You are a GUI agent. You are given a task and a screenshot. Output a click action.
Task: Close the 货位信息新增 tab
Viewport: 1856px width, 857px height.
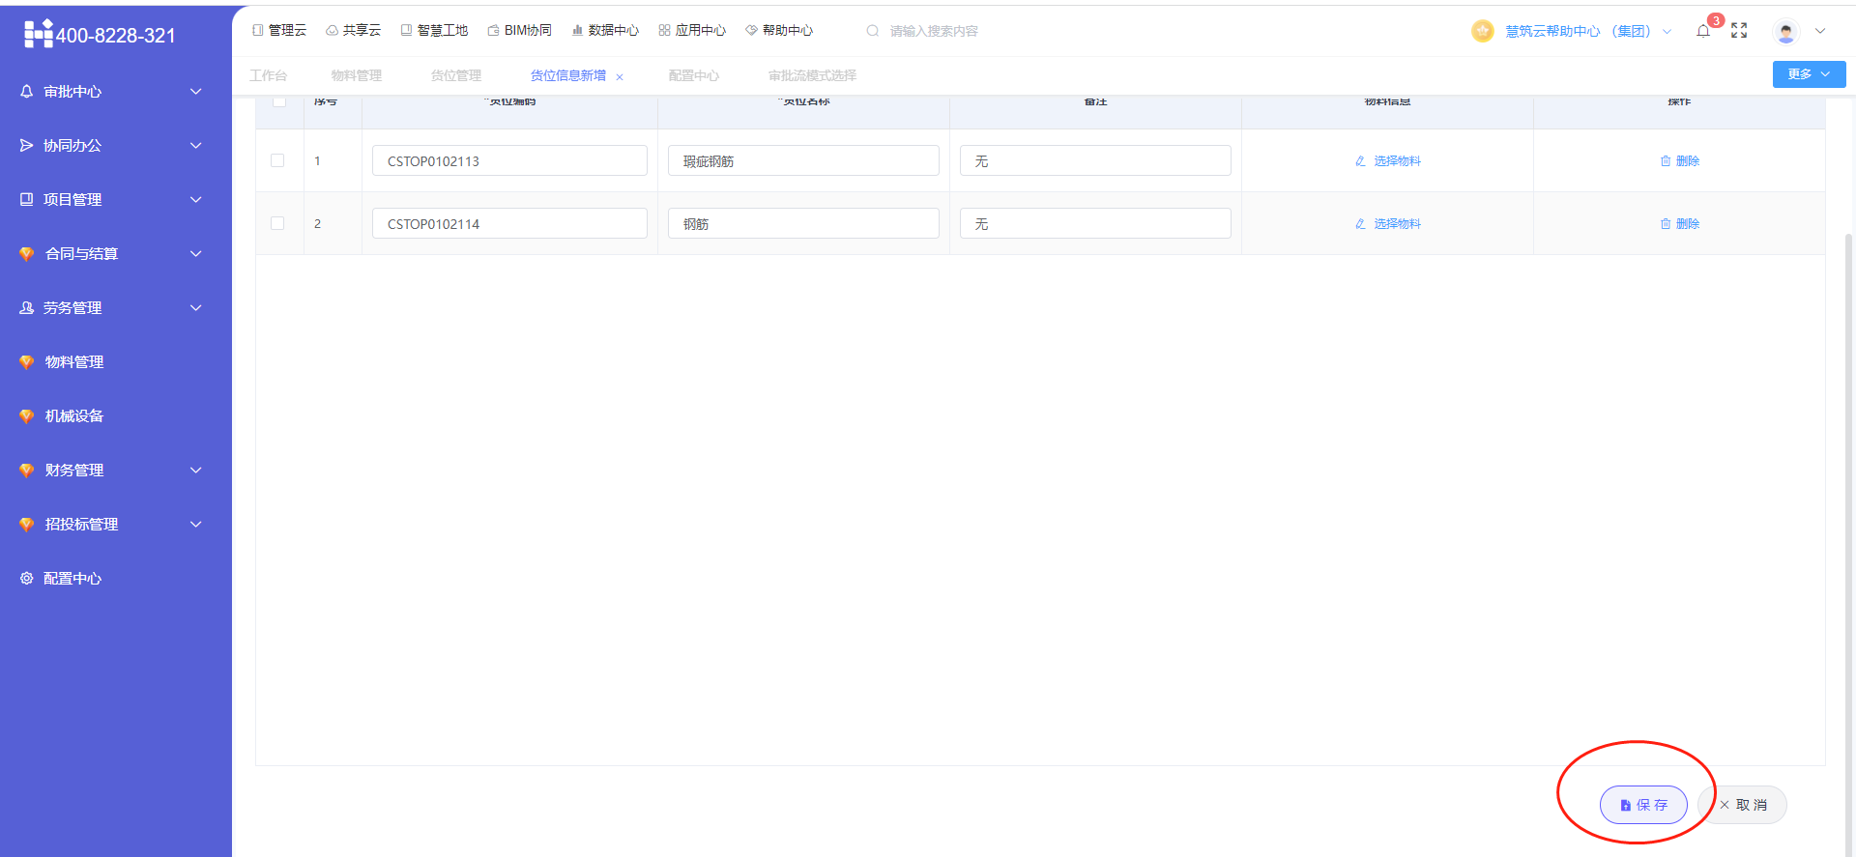[620, 76]
